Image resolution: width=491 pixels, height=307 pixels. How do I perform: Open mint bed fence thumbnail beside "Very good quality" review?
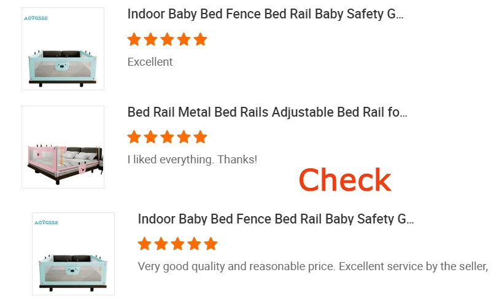[73, 254]
